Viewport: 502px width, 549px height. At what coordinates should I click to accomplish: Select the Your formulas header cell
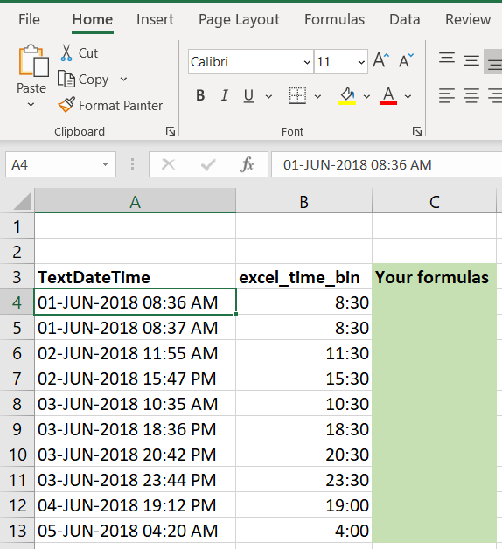point(434,277)
